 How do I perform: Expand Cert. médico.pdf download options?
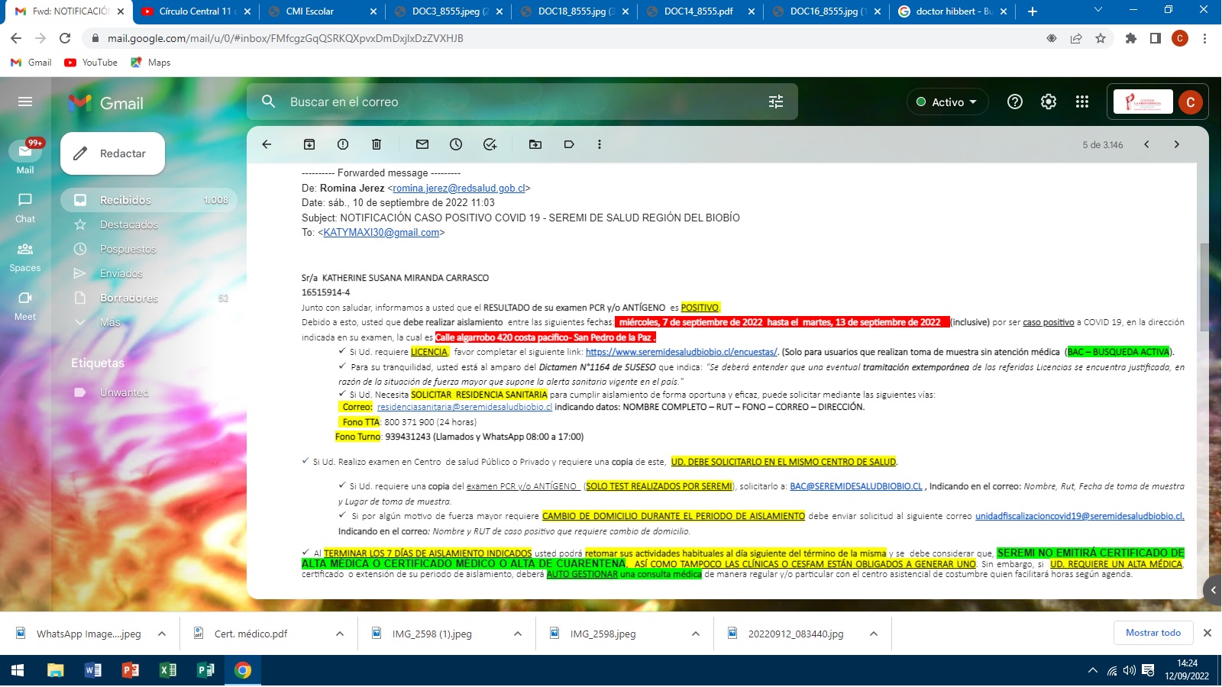click(x=340, y=634)
